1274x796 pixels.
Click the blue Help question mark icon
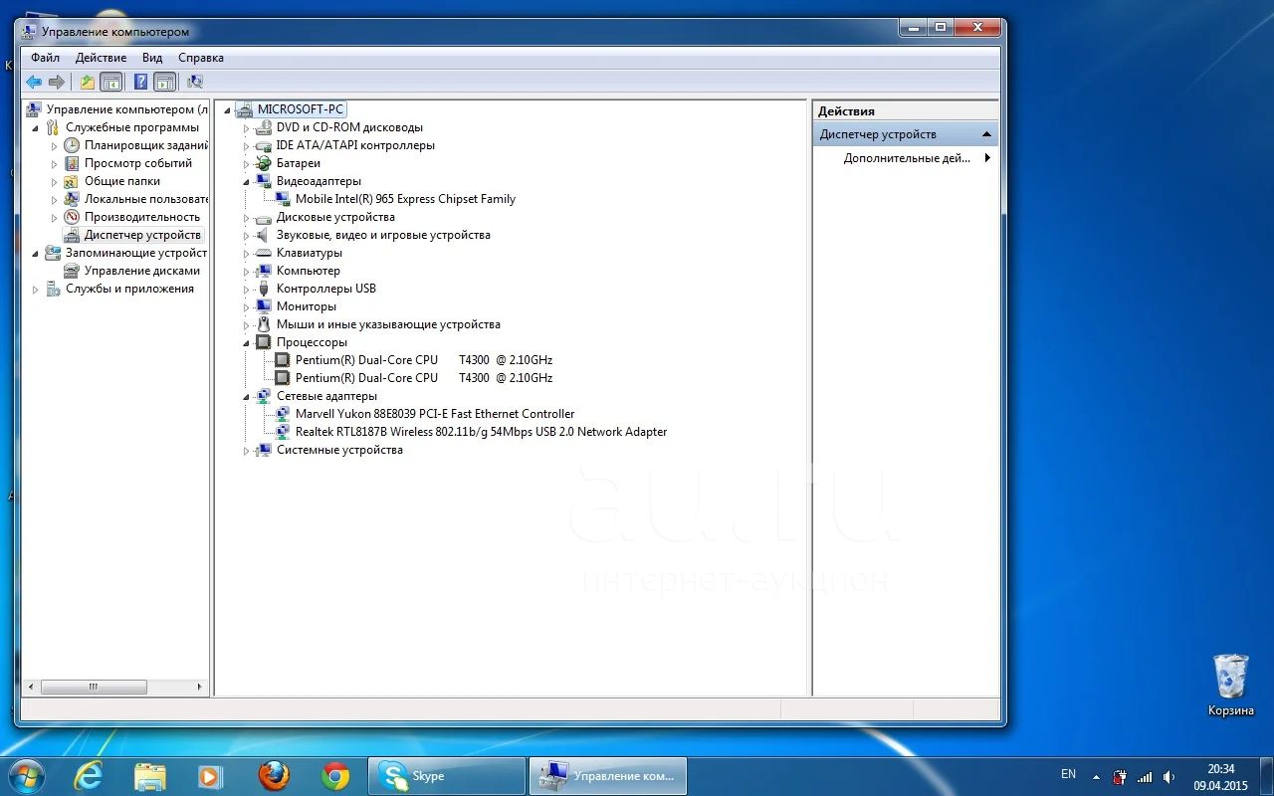(141, 82)
